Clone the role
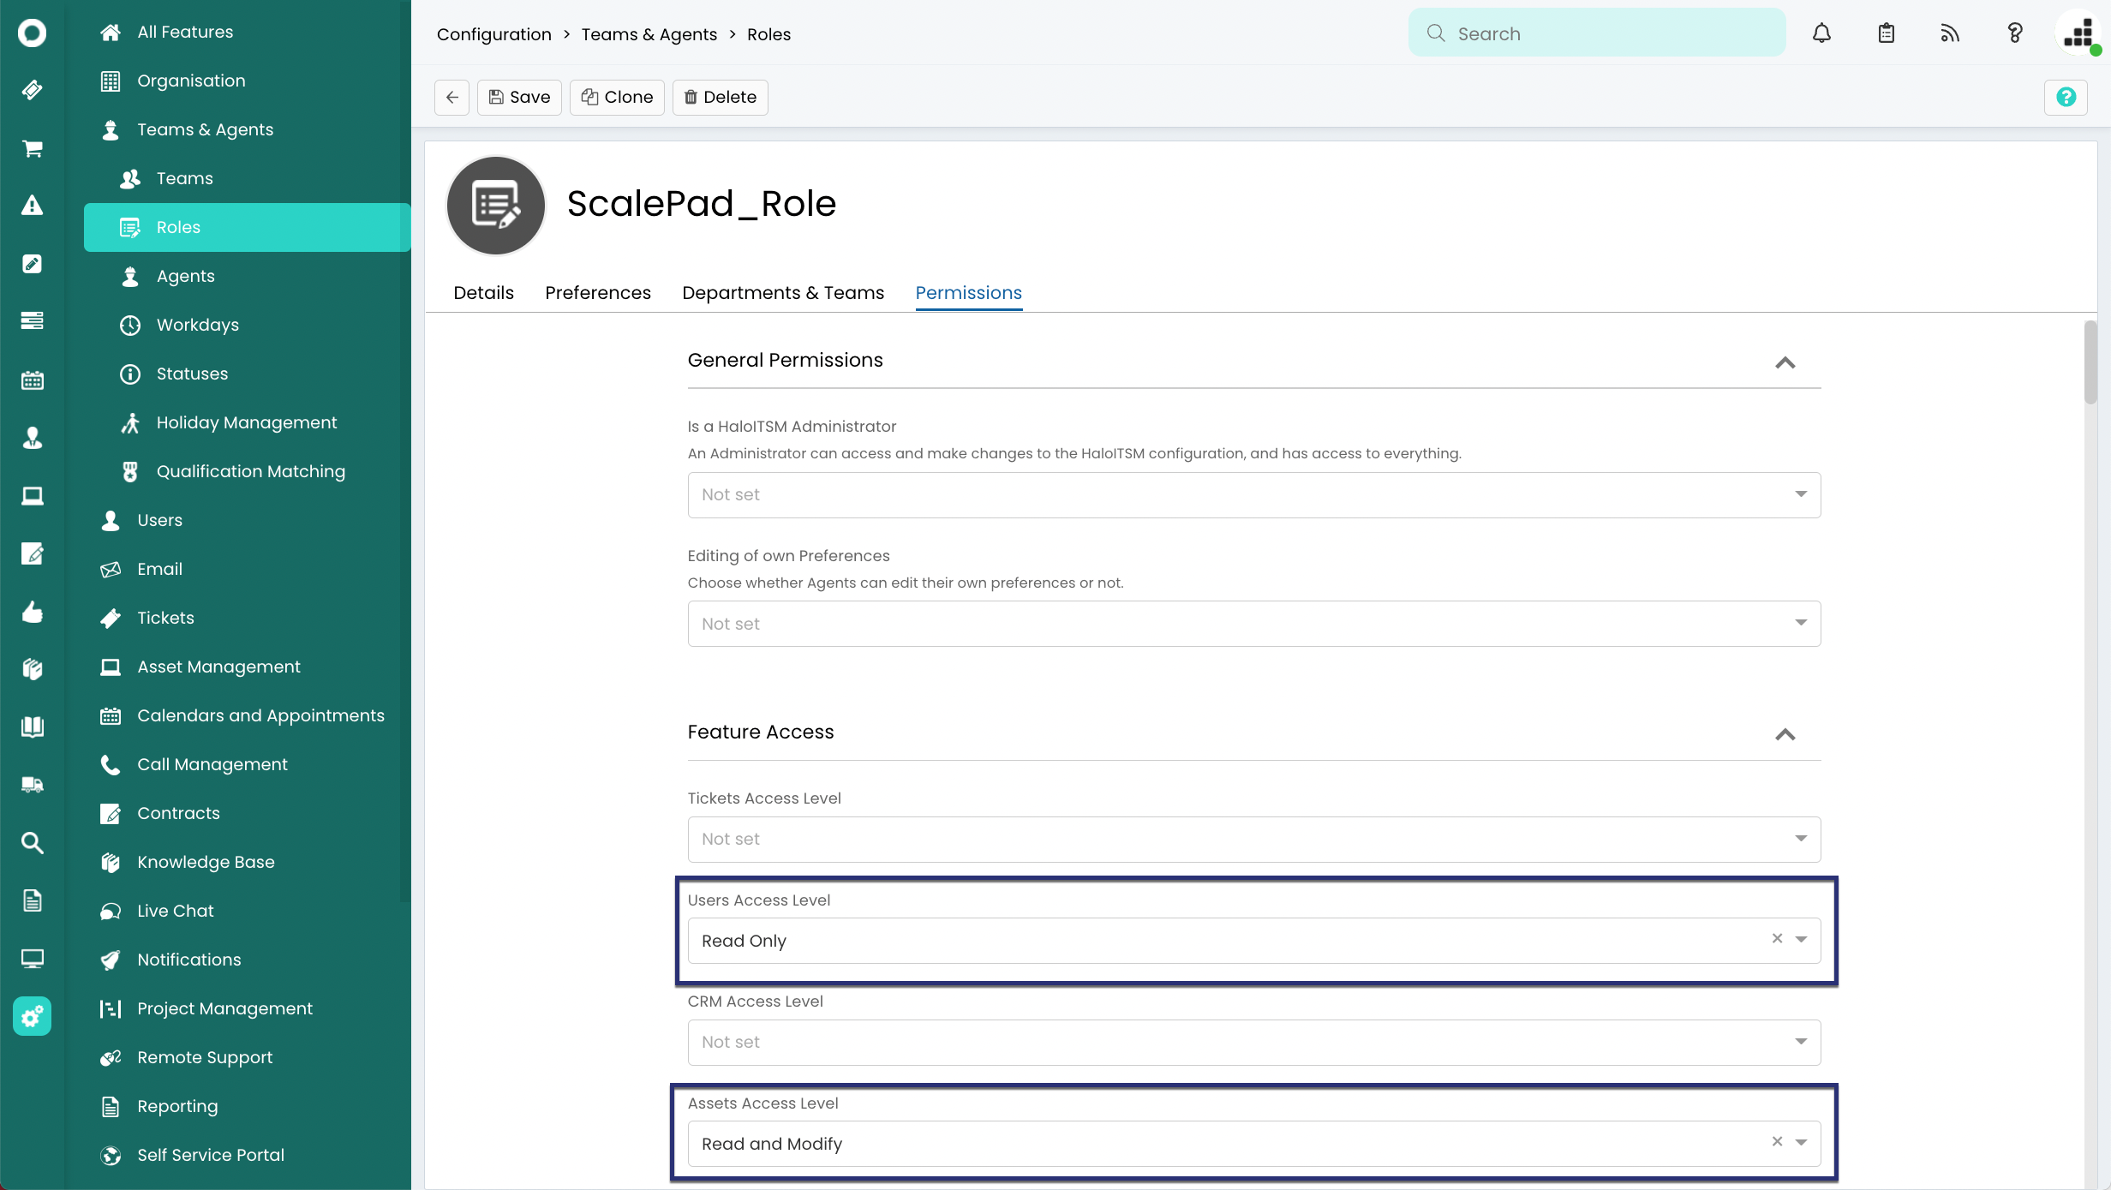The image size is (2111, 1190). point(617,97)
